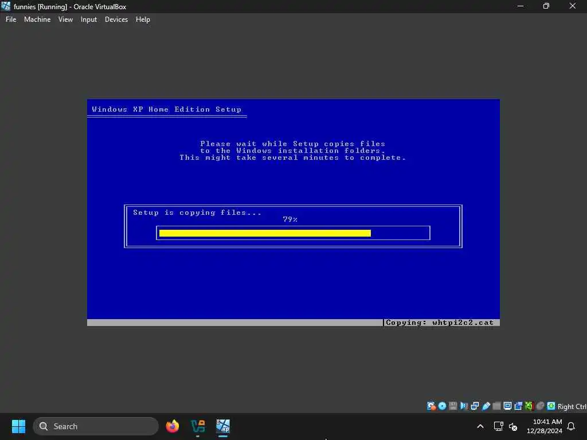Open the USB devices indicator icon
587x440 pixels.
coord(486,406)
